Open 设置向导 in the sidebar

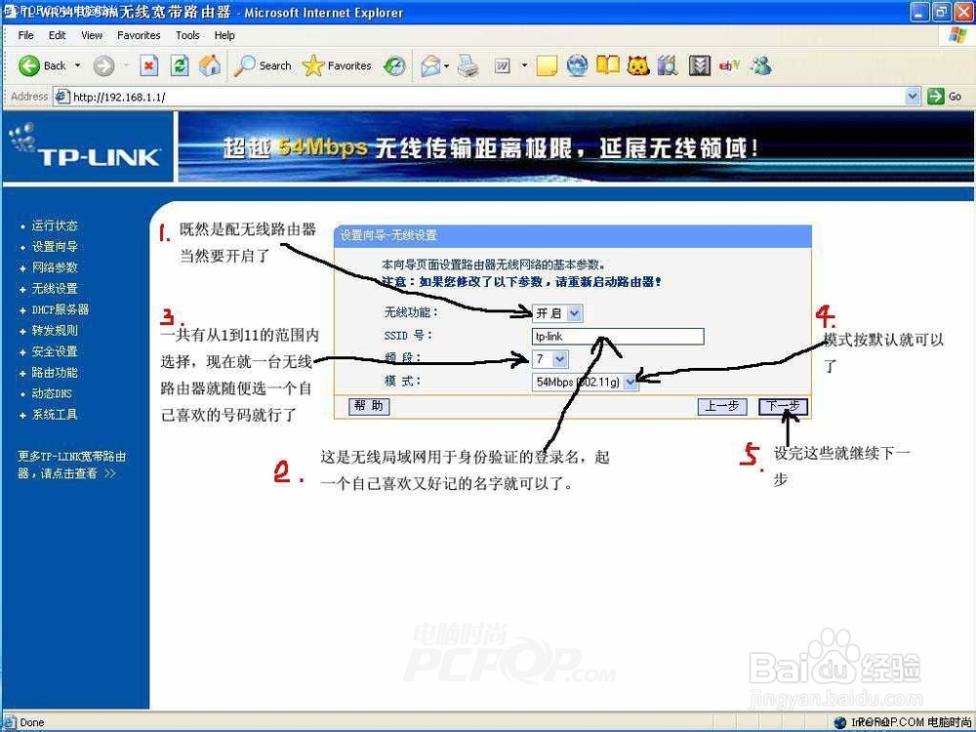[55, 247]
